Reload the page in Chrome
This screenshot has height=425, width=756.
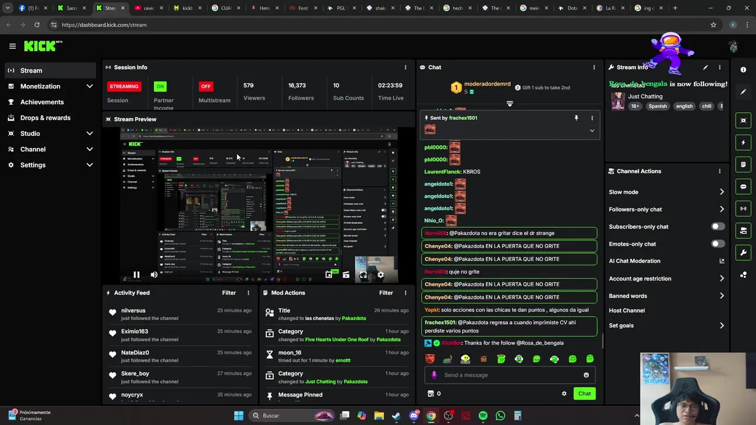click(x=37, y=25)
